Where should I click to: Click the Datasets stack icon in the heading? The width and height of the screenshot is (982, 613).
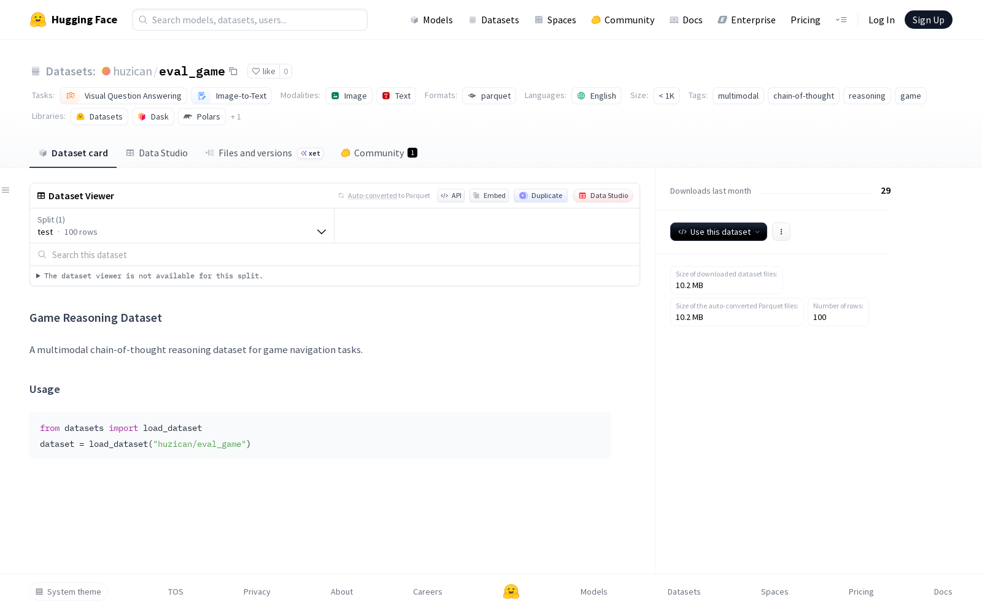36,71
